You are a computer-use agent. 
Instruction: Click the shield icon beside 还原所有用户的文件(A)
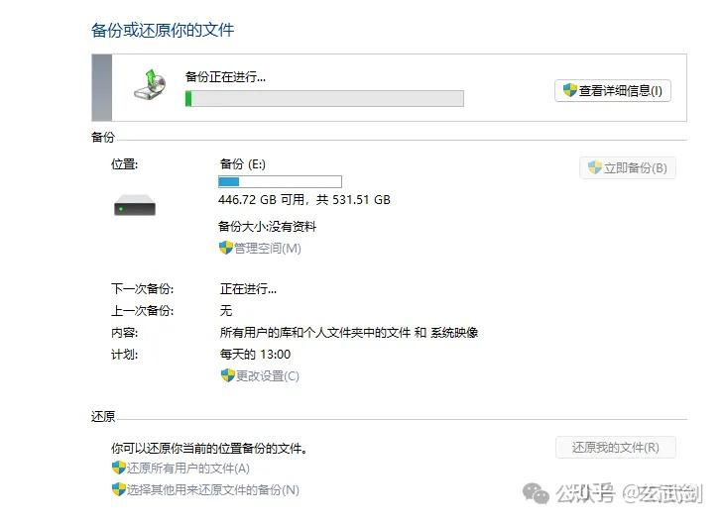[119, 468]
